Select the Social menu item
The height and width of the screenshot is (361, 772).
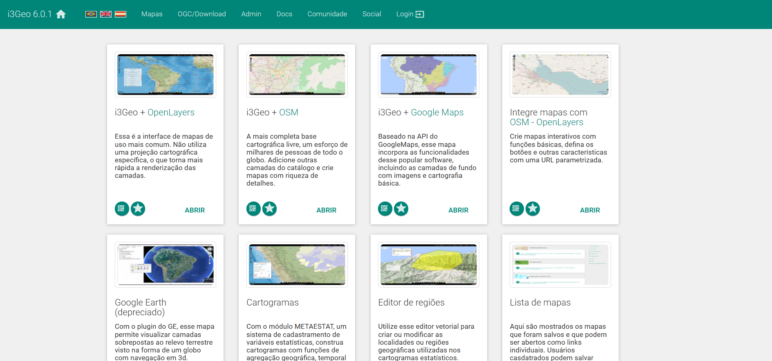pos(372,14)
